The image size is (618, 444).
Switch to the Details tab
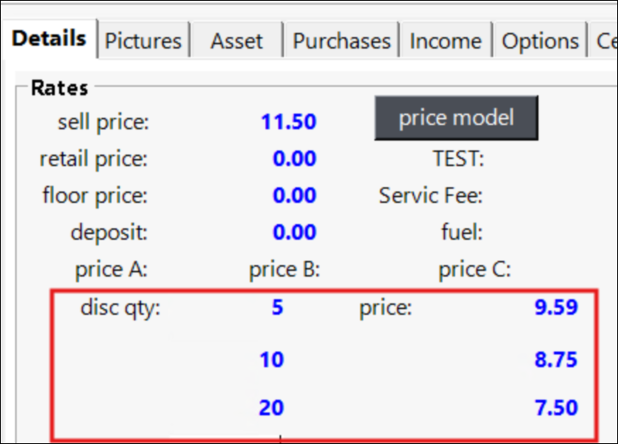pos(48,39)
